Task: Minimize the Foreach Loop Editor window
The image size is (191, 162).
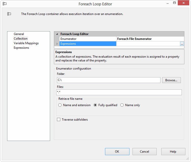Action: click(x=168, y=4)
